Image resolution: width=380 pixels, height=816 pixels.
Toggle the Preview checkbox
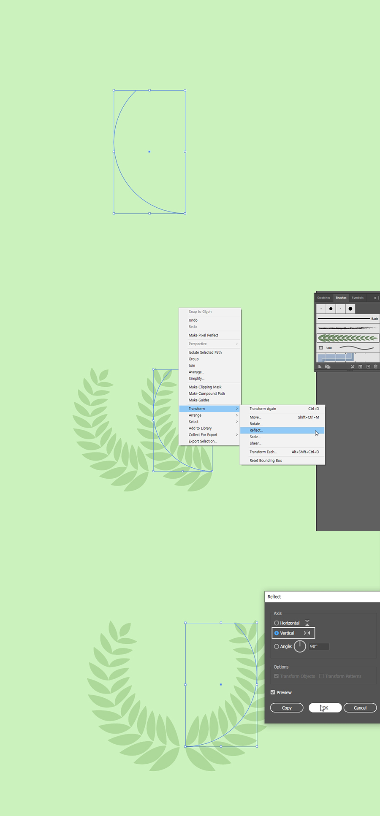click(x=273, y=692)
